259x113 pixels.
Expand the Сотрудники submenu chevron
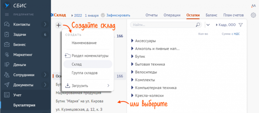[45, 75]
